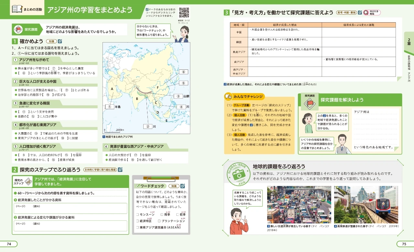Viewport: 414px width, 252px height.
Task: Click the 探究課題 icon above 探究課題を解決しよう
Action: [x=309, y=104]
